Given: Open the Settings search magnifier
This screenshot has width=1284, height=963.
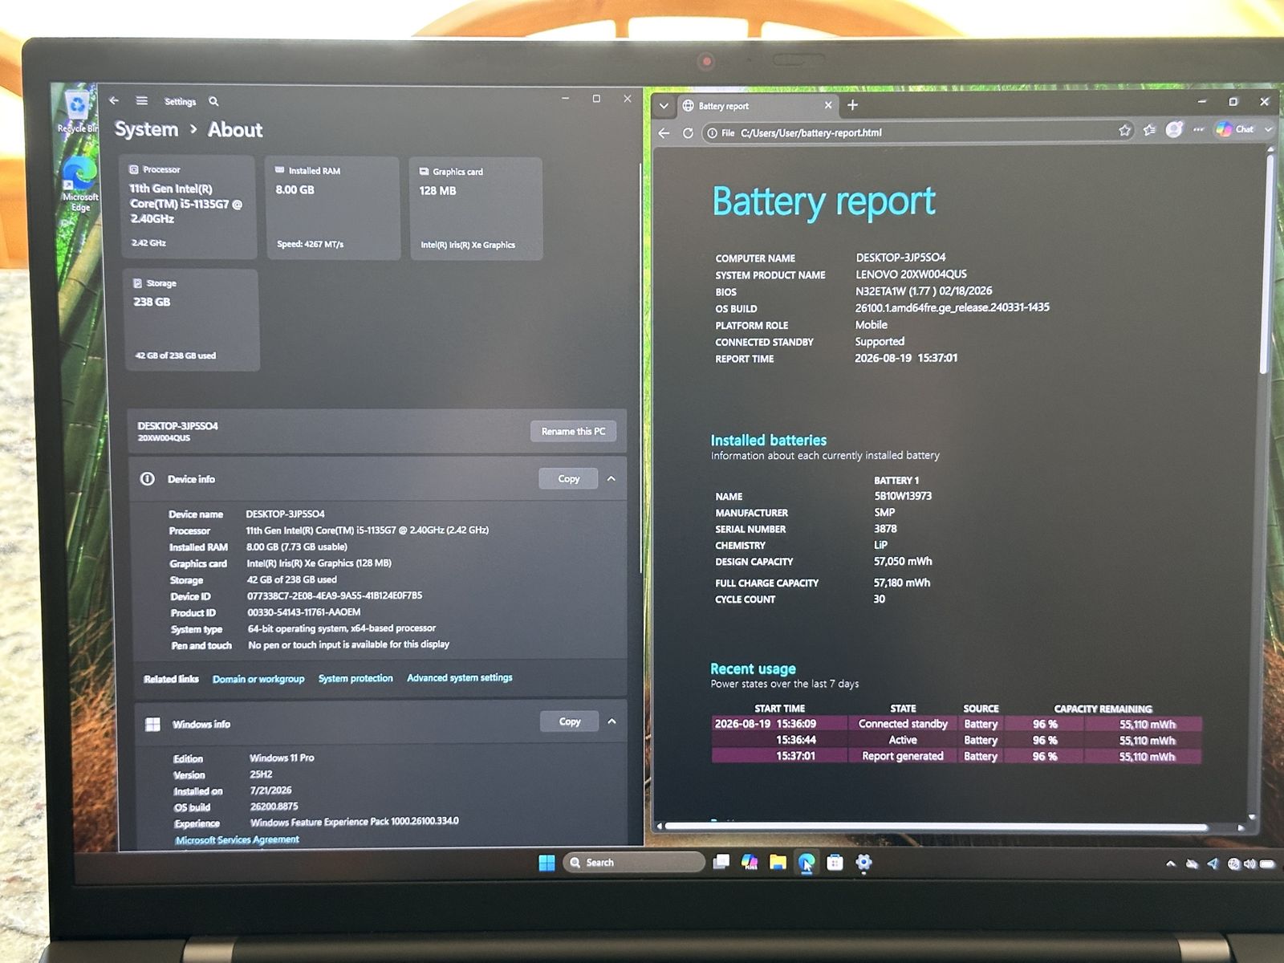Looking at the screenshot, I should point(213,101).
